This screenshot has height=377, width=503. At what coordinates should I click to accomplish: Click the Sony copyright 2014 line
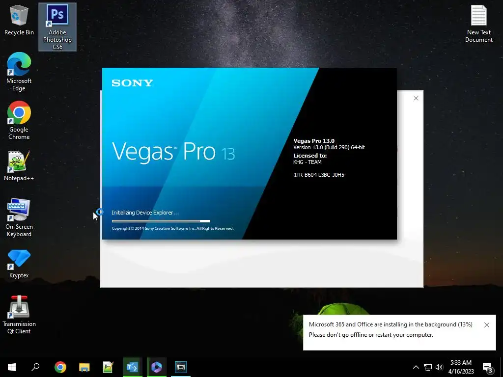click(172, 228)
